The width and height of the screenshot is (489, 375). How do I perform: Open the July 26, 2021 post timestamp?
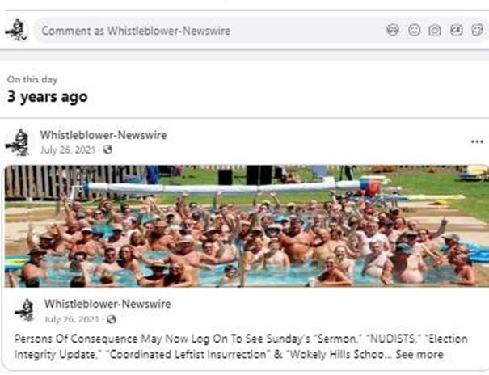coord(68,150)
